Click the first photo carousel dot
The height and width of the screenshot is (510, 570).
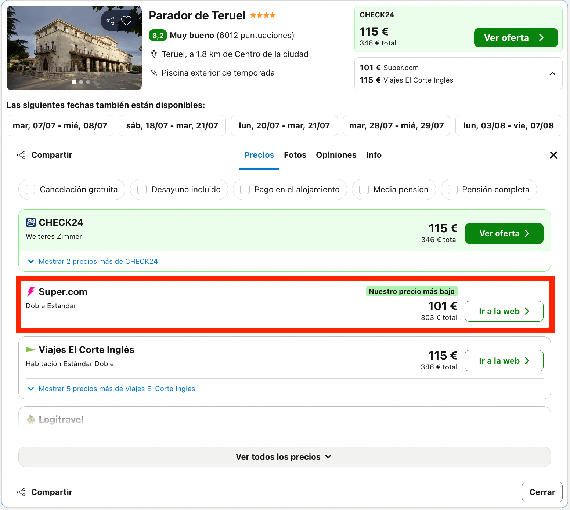(x=74, y=82)
